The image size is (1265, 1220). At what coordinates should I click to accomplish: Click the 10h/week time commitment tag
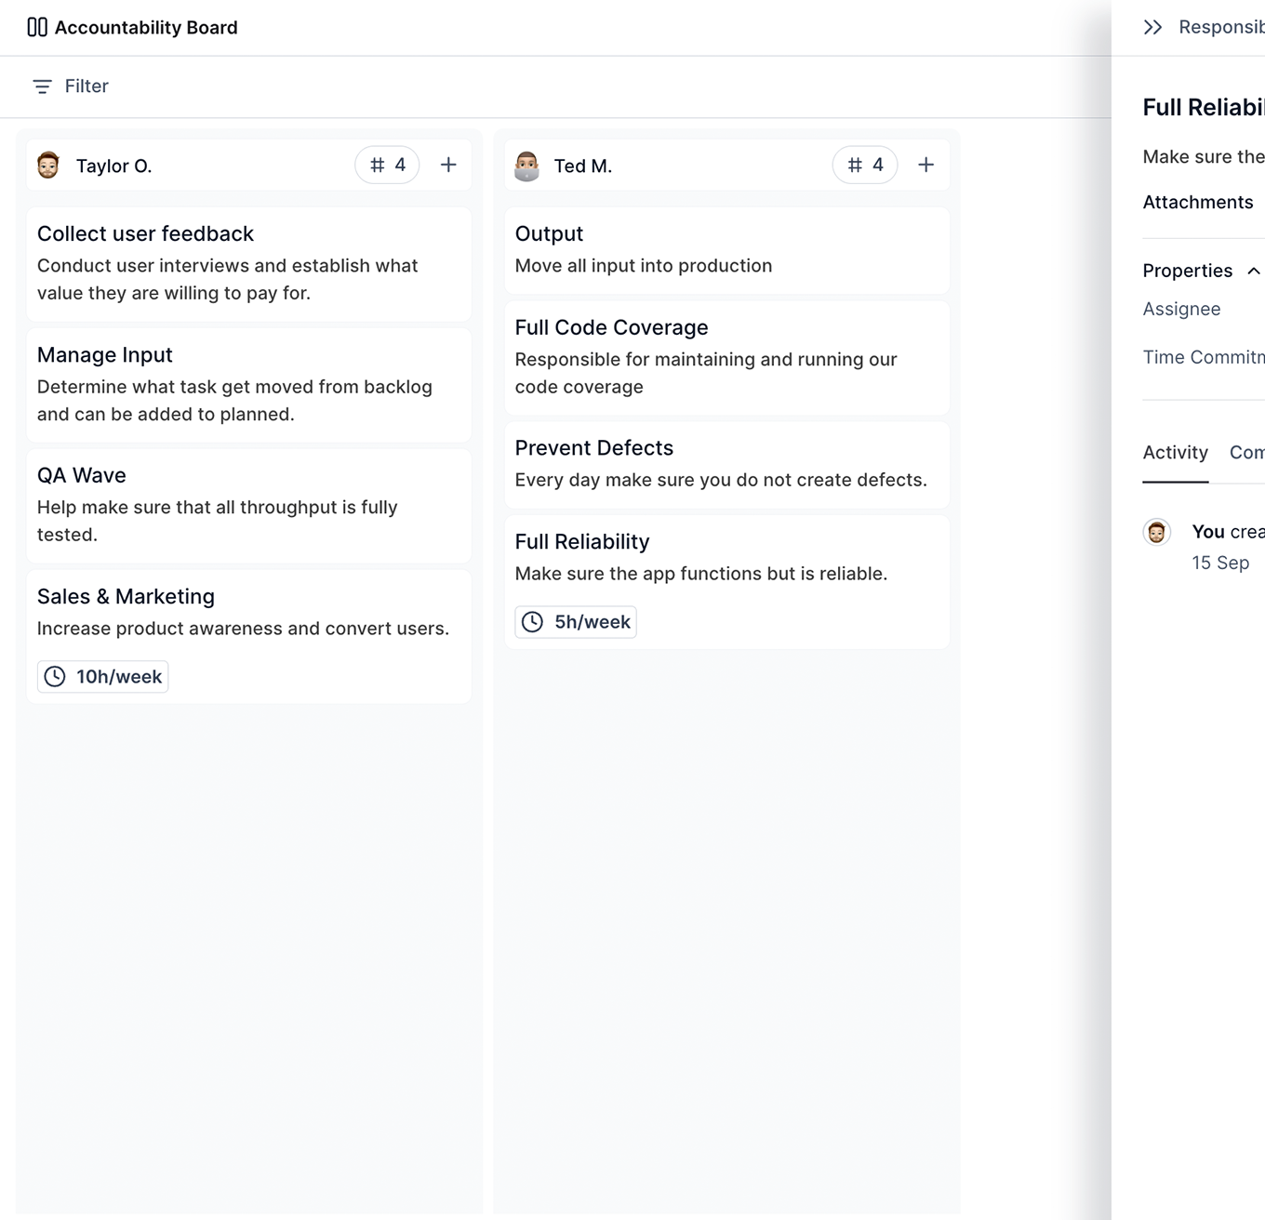pyautogui.click(x=103, y=676)
